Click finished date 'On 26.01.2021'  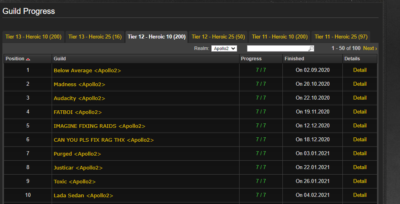coord(313,181)
